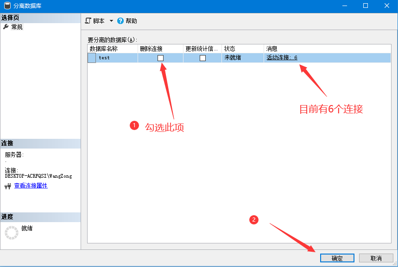Click the 取消 button
The height and width of the screenshot is (267, 398).
(x=376, y=258)
